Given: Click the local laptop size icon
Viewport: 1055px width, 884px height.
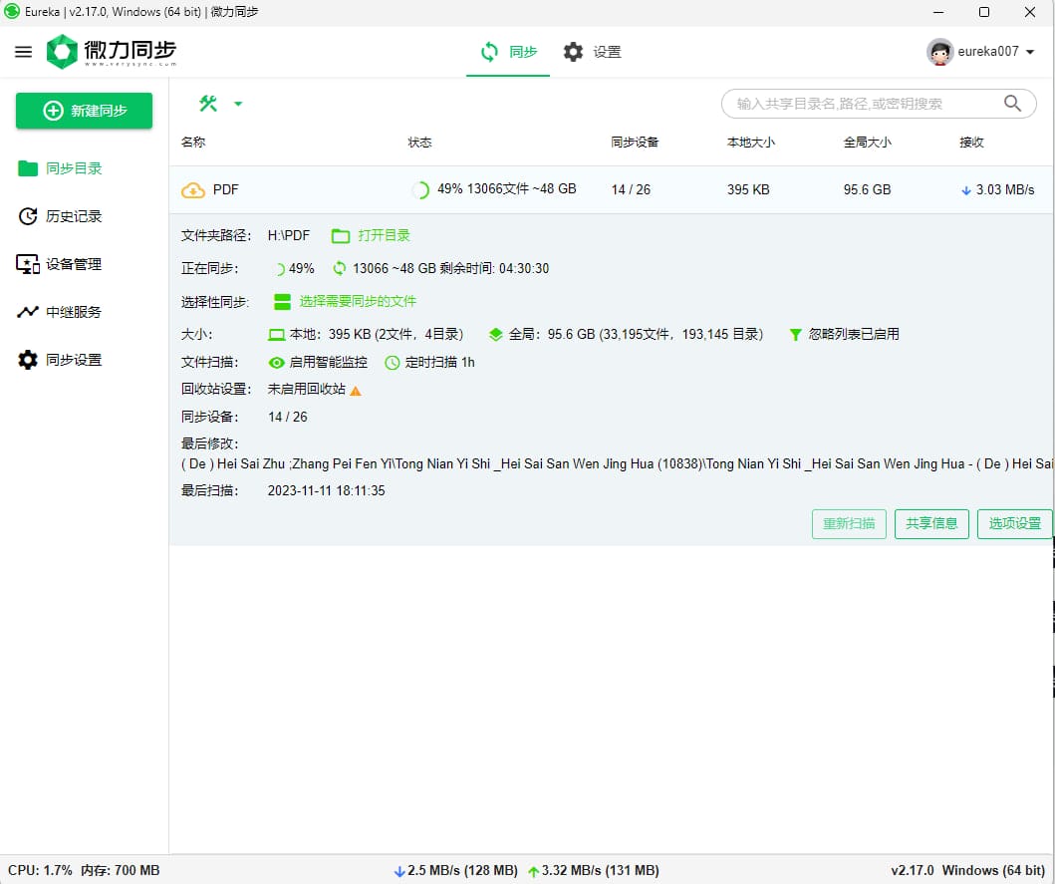Looking at the screenshot, I should [x=277, y=335].
